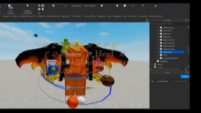Click the blue globe accessory on the character
Viewport: 201px width, 113px height.
coord(53,69)
